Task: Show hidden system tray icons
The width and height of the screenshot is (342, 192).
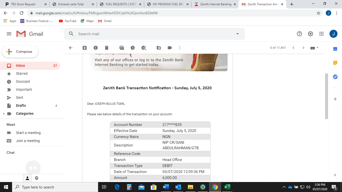Action: tap(284, 187)
